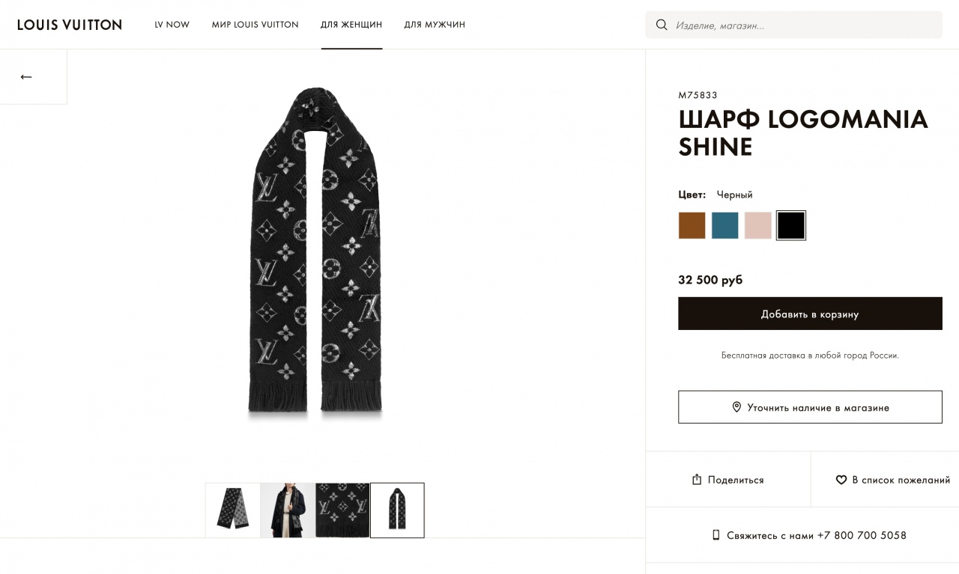
Task: Click the search magnifier icon
Action: point(662,25)
